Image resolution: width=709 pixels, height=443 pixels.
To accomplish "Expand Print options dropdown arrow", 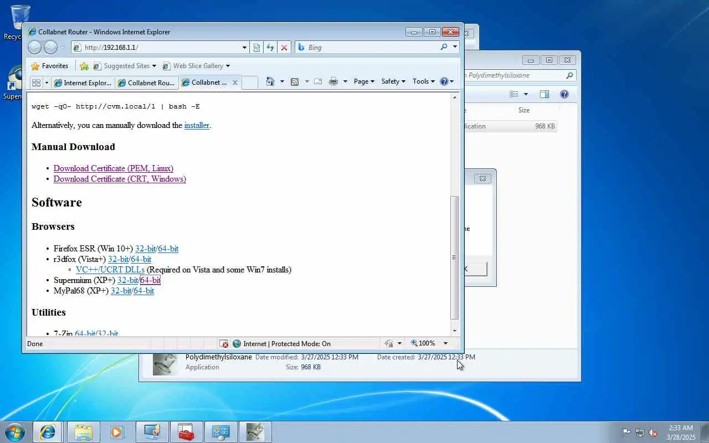I will pyautogui.click(x=345, y=81).
